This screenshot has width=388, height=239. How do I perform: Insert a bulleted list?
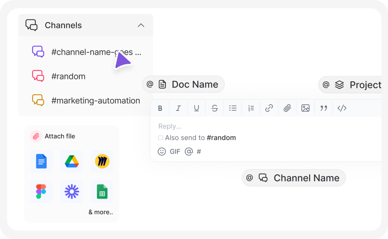(233, 108)
